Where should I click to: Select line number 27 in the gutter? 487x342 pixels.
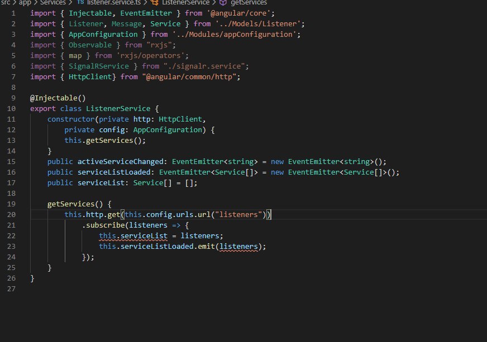[x=11, y=288]
